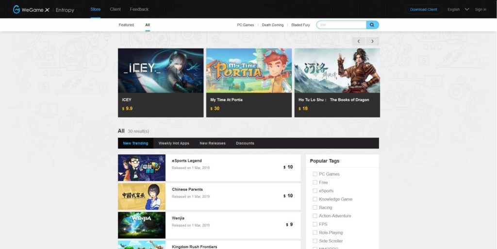Open the Client tab
The image size is (497, 249).
coord(115,9)
